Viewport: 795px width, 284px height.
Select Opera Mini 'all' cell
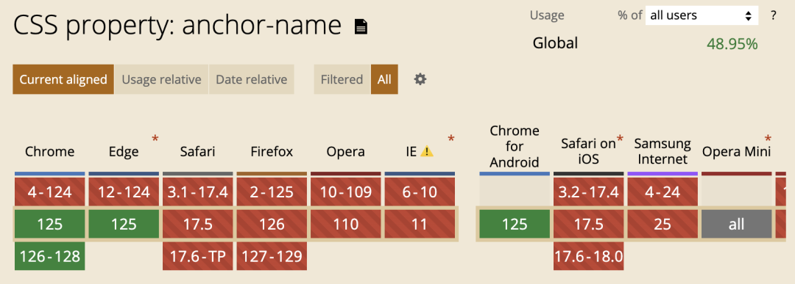737,224
